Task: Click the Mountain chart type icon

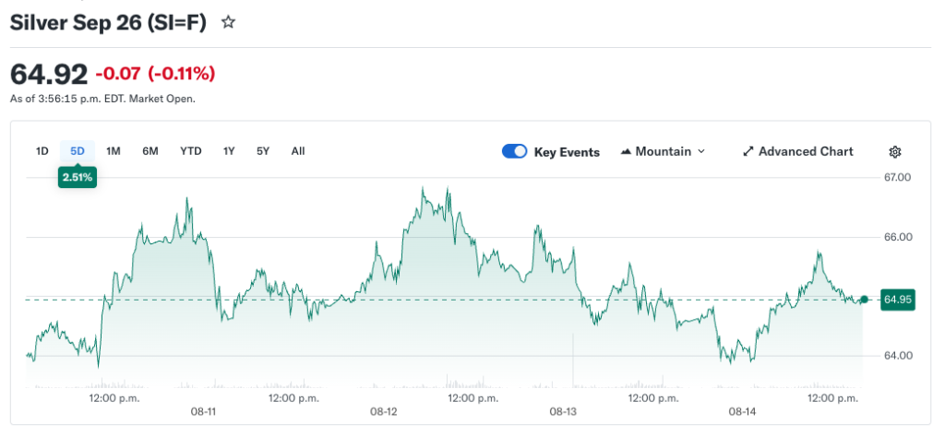Action: coord(626,152)
